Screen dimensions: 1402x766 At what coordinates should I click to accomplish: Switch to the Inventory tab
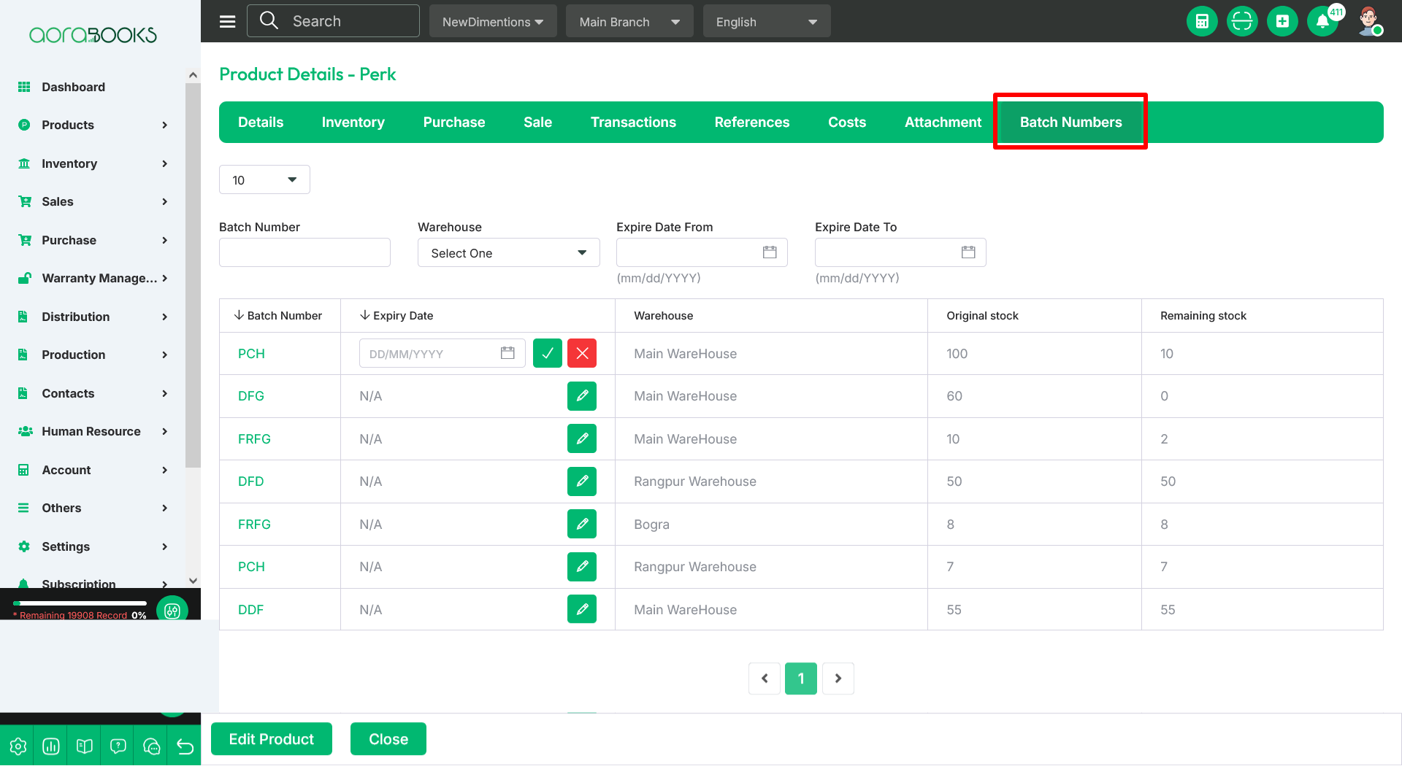click(353, 122)
